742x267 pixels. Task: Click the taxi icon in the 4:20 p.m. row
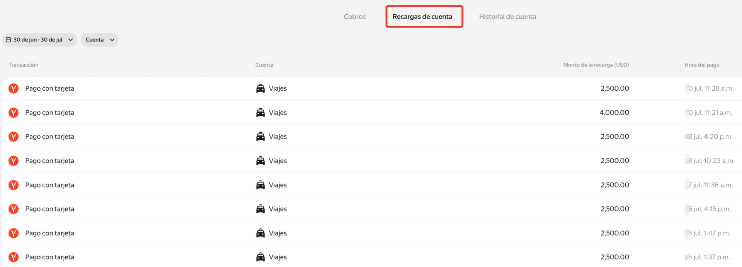260,137
